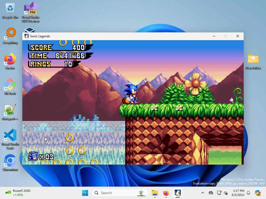Open the Recycle Bin desktop icon
Viewport: 266px width, 199px height.
pyautogui.click(x=10, y=10)
